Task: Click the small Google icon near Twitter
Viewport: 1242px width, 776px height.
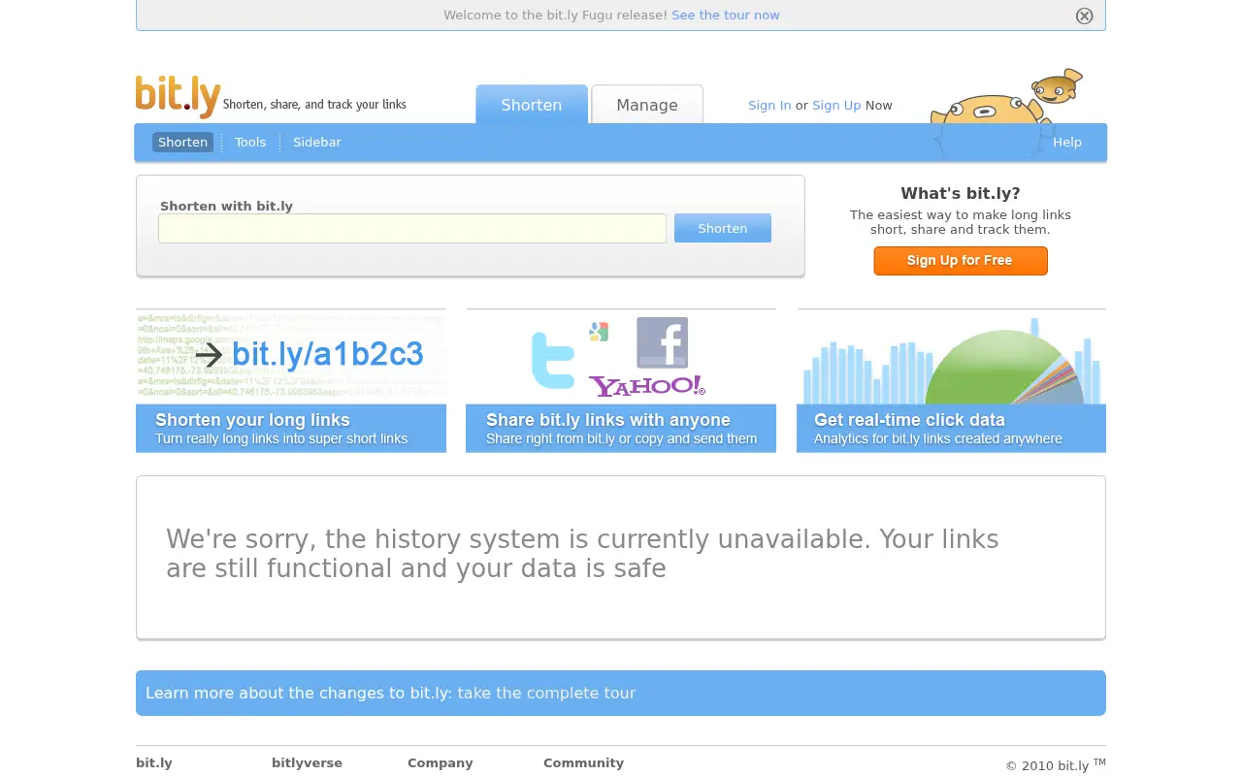Action: [599, 332]
